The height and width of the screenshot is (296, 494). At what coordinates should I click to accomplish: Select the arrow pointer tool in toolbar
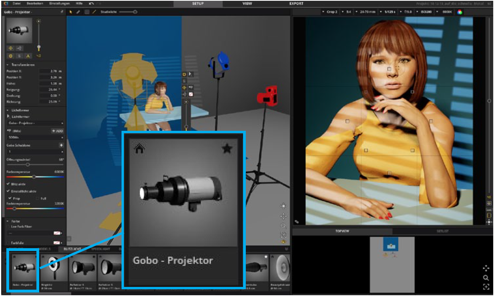(71, 12)
